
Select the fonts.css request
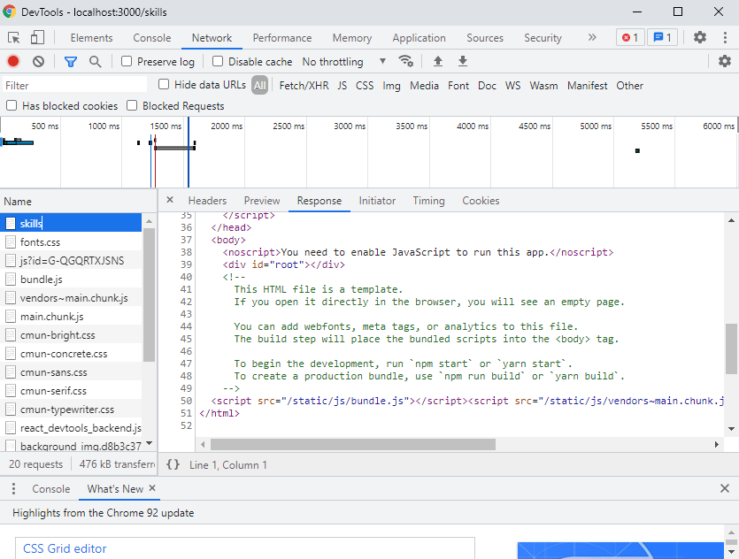click(71, 242)
